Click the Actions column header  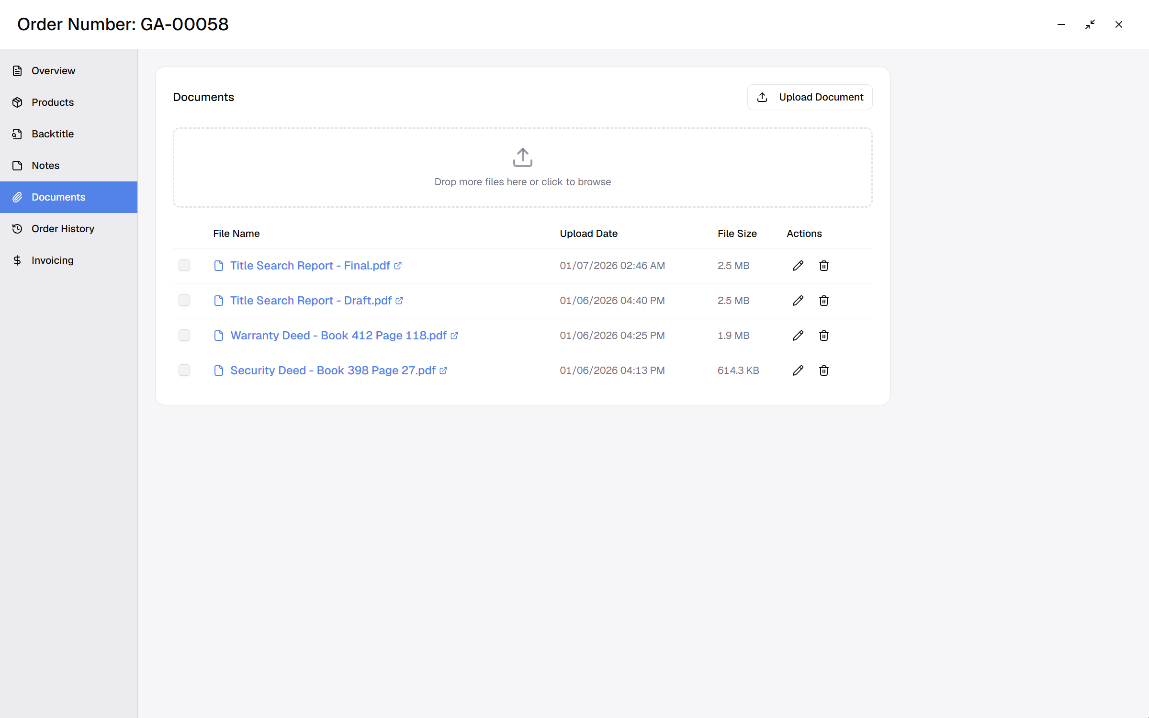(804, 234)
